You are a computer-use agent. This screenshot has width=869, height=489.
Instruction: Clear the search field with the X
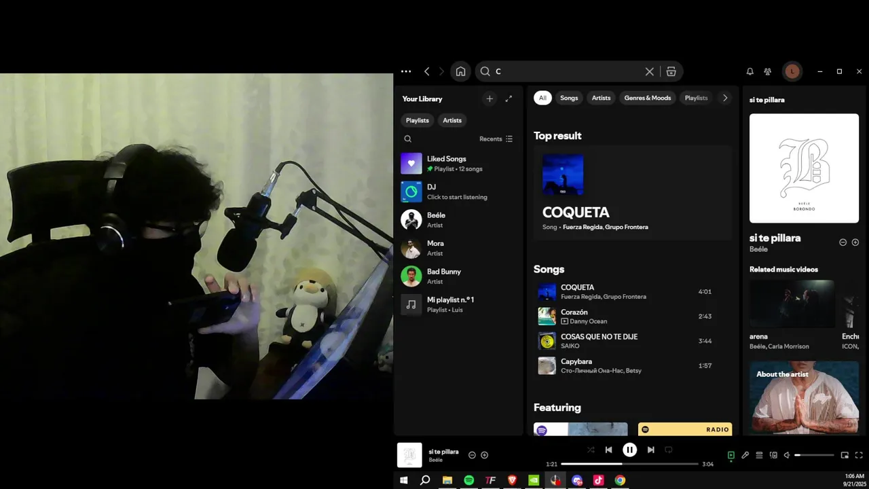click(x=650, y=71)
